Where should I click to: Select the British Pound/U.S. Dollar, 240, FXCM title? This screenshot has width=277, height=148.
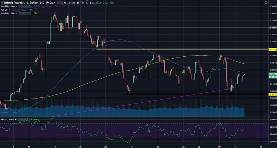(x=29, y=3)
